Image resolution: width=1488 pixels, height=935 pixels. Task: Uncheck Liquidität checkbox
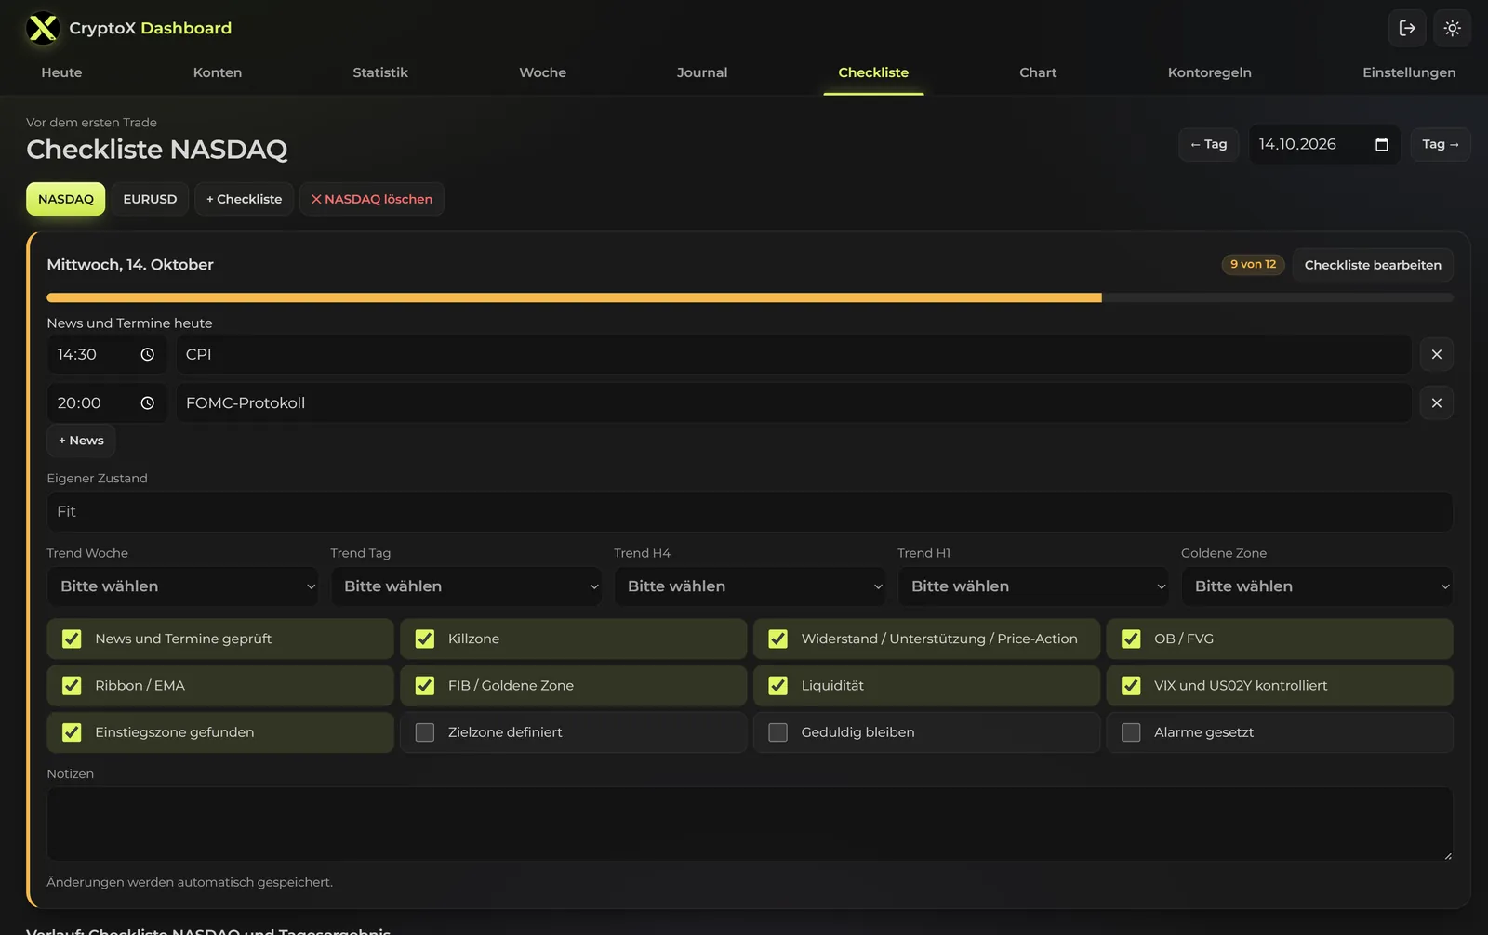pyautogui.click(x=778, y=685)
